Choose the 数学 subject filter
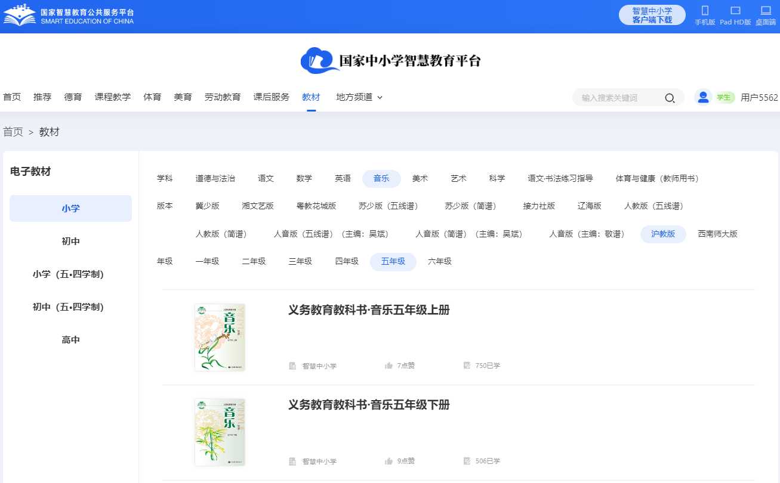 pos(304,178)
